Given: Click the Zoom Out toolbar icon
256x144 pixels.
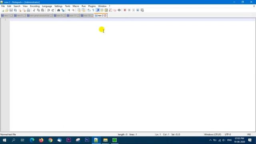Looking at the screenshot, I should coord(73,10).
